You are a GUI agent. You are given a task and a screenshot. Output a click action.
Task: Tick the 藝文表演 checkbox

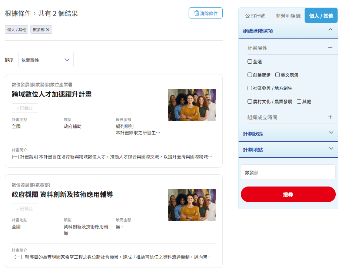point(278,75)
